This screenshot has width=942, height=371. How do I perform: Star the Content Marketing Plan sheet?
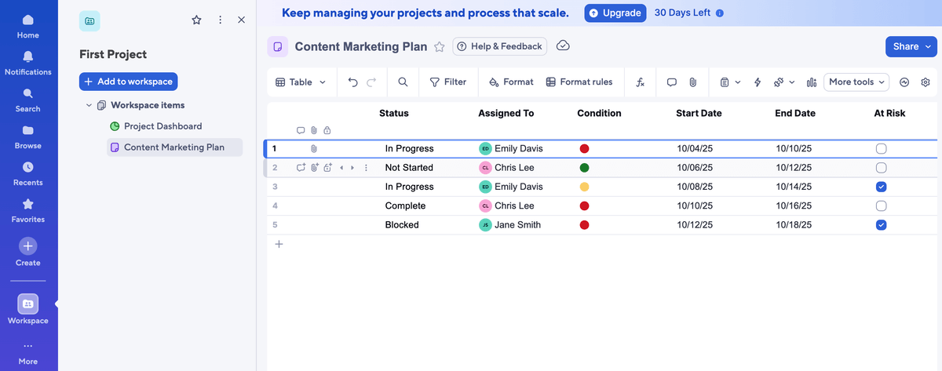tap(440, 47)
